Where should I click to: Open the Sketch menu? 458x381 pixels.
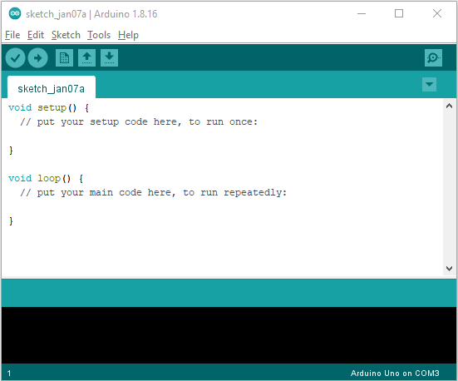pos(66,35)
